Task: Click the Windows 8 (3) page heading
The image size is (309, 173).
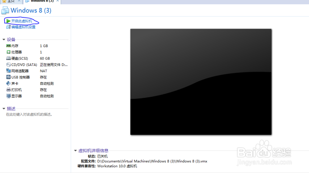Action: click(x=31, y=10)
